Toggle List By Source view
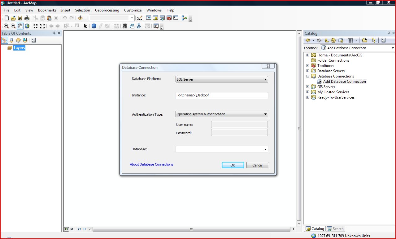 pyautogui.click(x=11, y=40)
